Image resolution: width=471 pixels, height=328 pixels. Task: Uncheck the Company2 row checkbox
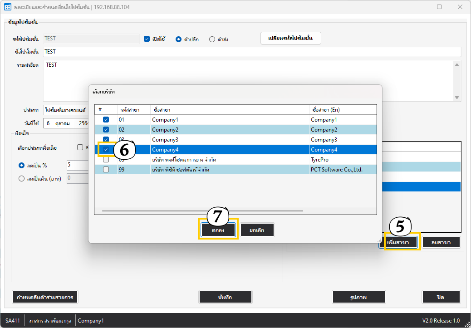click(106, 130)
